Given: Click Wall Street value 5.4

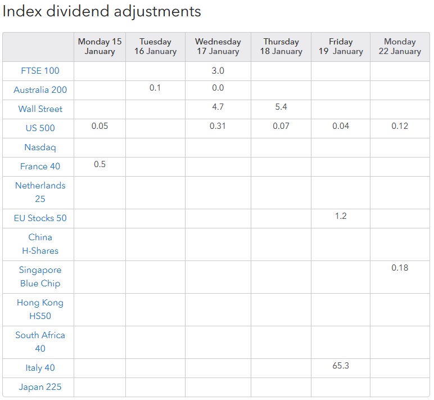Looking at the screenshot, I should click(x=281, y=107).
